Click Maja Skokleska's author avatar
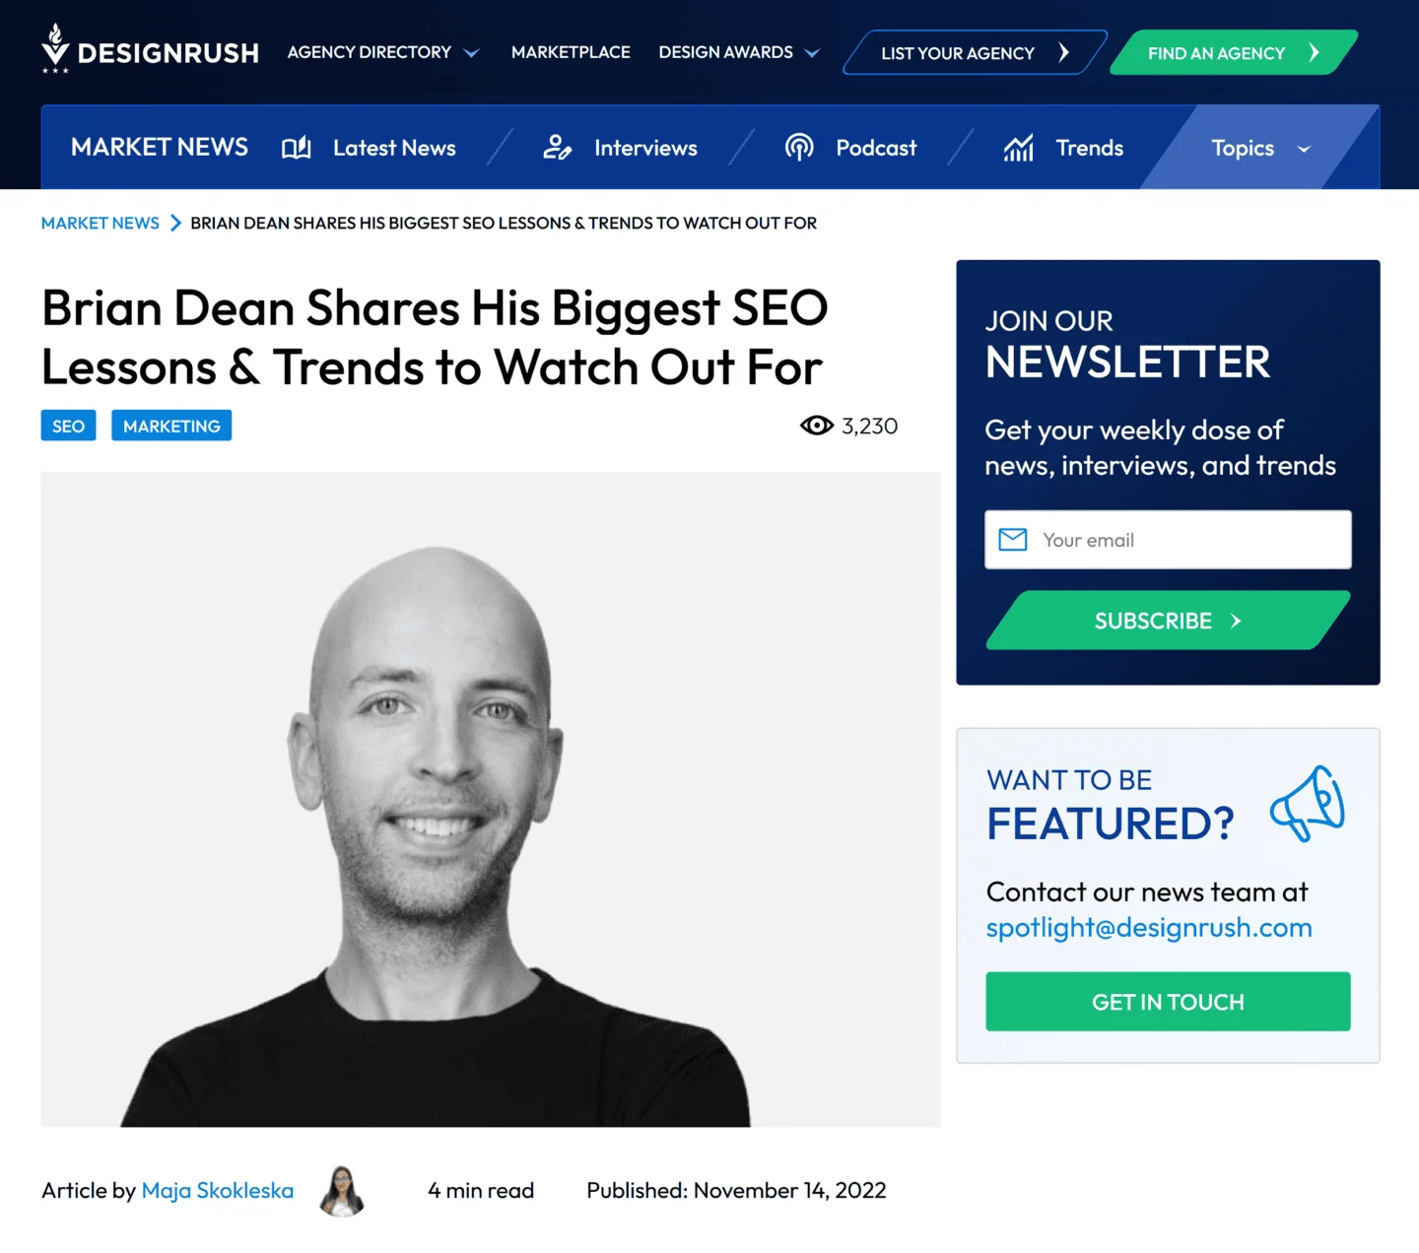1419x1253 pixels. (342, 1191)
